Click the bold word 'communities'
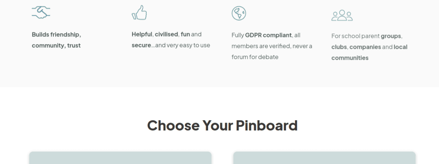 [x=350, y=58]
